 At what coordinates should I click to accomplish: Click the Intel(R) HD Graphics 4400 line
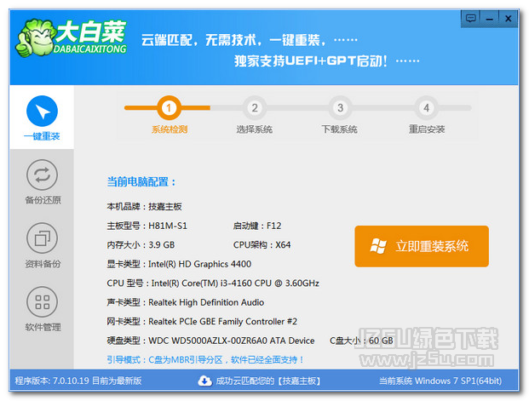pyautogui.click(x=179, y=264)
